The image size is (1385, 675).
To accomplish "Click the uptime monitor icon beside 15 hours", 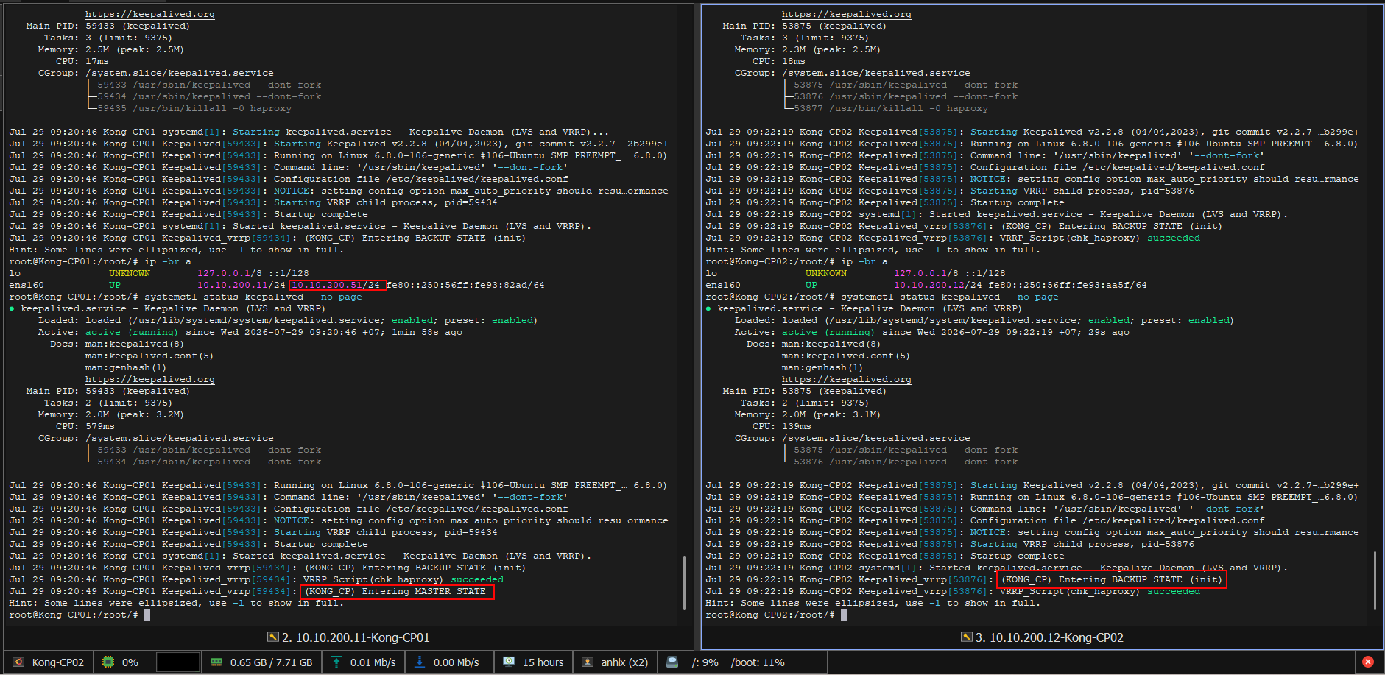I will (509, 662).
